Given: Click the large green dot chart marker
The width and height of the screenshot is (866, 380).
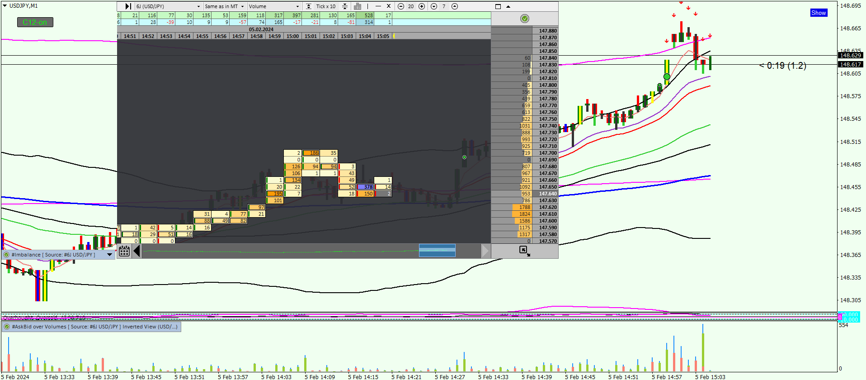Looking at the screenshot, I should pyautogui.click(x=667, y=76).
